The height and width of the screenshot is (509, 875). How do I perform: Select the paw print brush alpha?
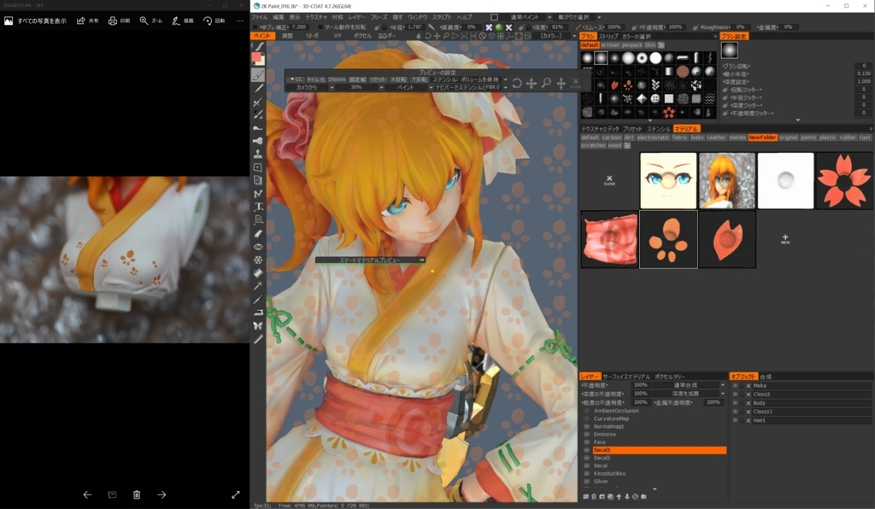628,85
